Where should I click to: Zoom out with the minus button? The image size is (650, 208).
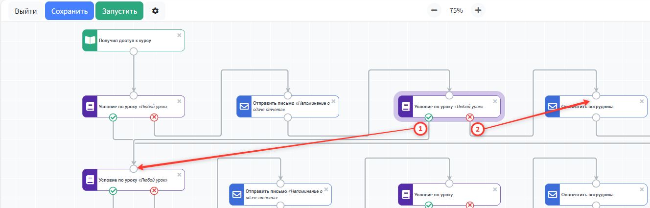click(x=434, y=10)
